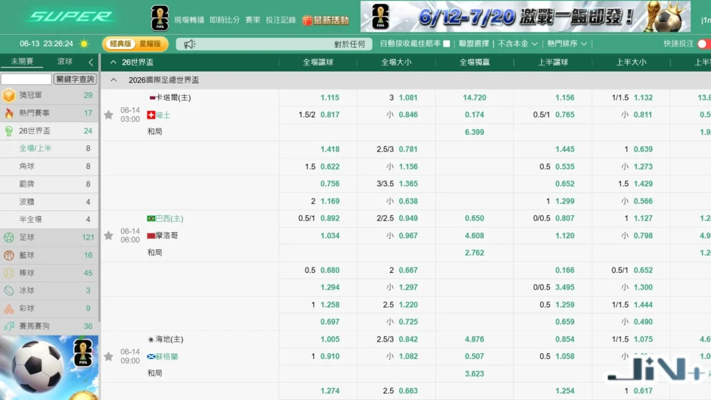Favorite the 卡塔爾 vs 瑞士 match star

(108, 115)
